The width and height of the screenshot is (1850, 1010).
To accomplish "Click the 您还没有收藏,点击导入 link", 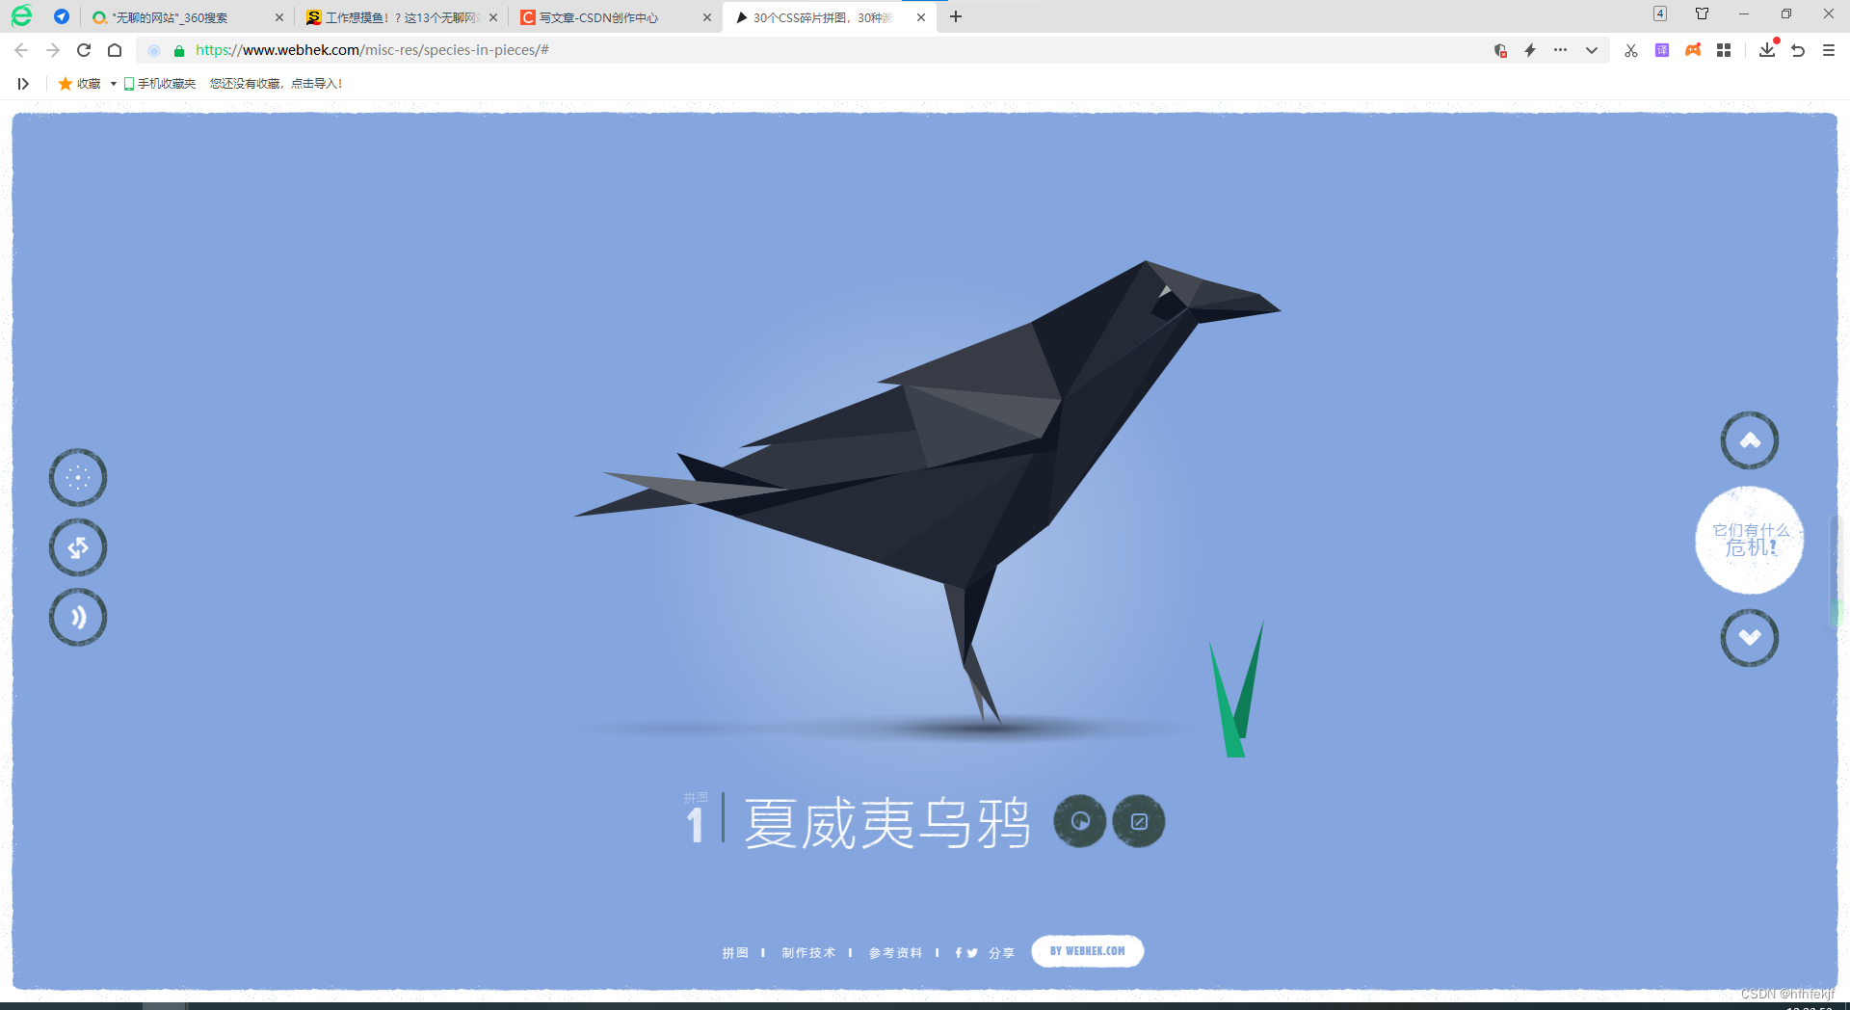I will point(277,84).
